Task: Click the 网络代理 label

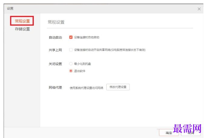Action: [55, 87]
